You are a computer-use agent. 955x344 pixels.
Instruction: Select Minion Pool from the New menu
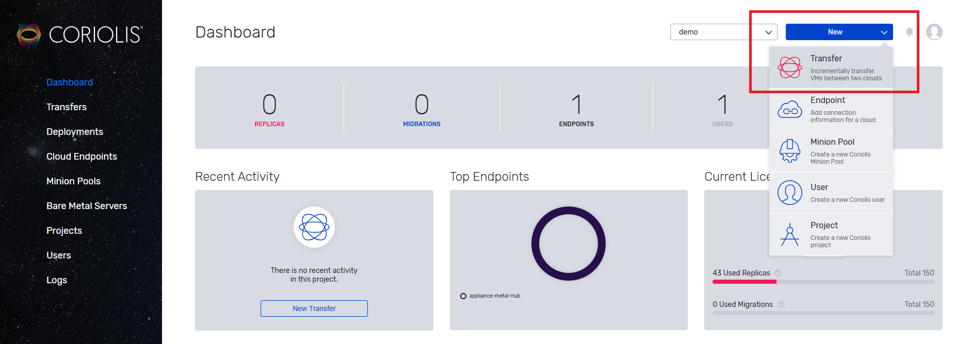(831, 151)
